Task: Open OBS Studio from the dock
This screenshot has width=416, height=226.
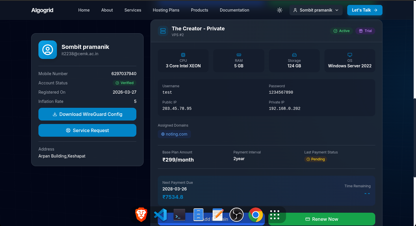Action: click(237, 215)
